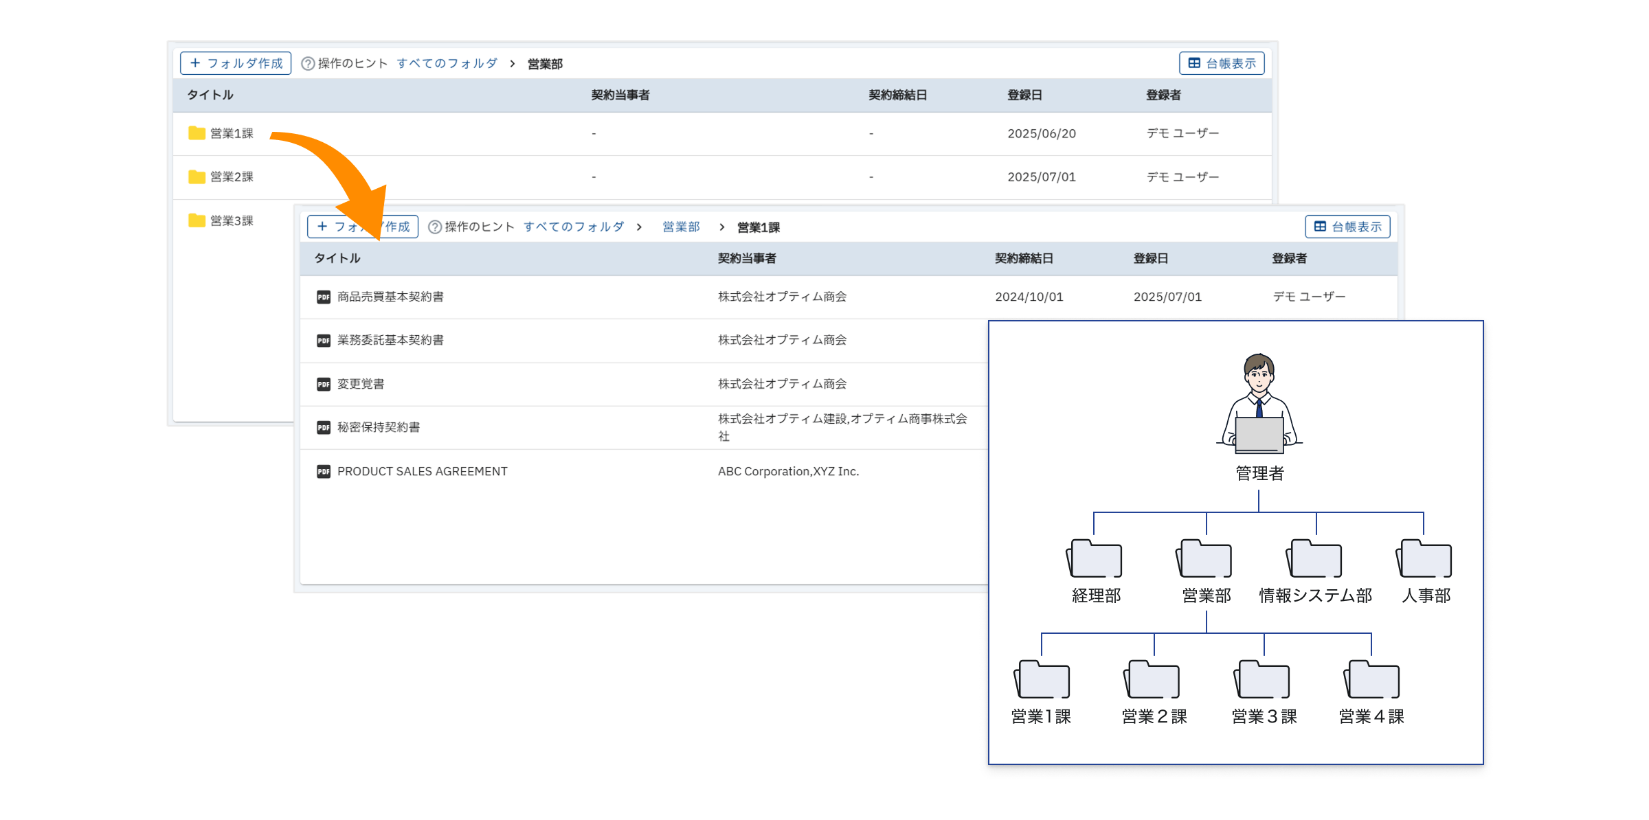
Task: Sort by 契約締結日 column header in front table
Action: click(1024, 259)
